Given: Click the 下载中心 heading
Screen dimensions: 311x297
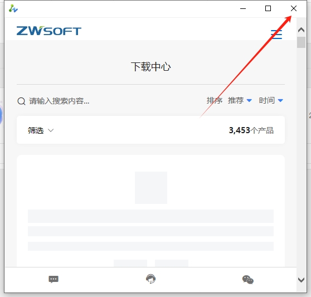Looking at the screenshot, I should pos(150,67).
